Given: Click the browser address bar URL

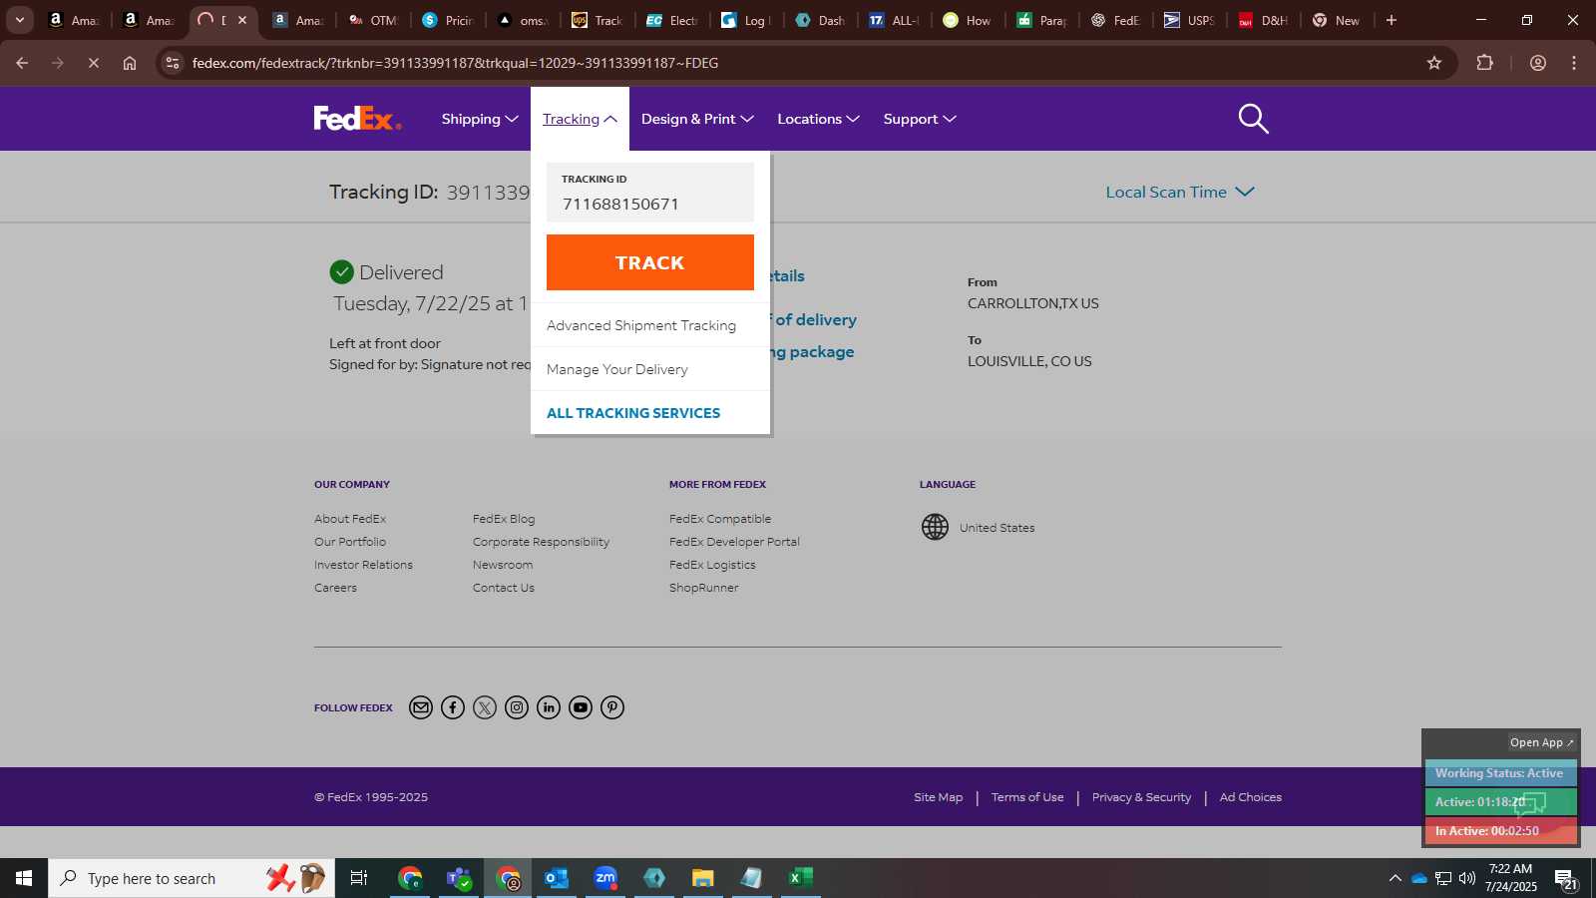Looking at the screenshot, I should (455, 63).
